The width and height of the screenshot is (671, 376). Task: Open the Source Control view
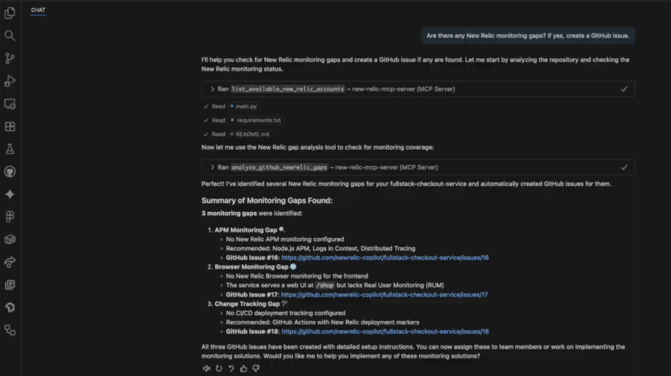[x=10, y=58]
